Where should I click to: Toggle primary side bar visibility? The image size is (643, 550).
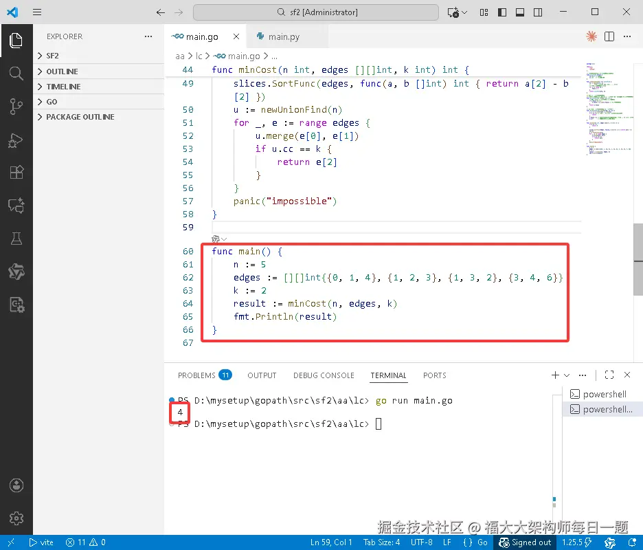point(502,12)
